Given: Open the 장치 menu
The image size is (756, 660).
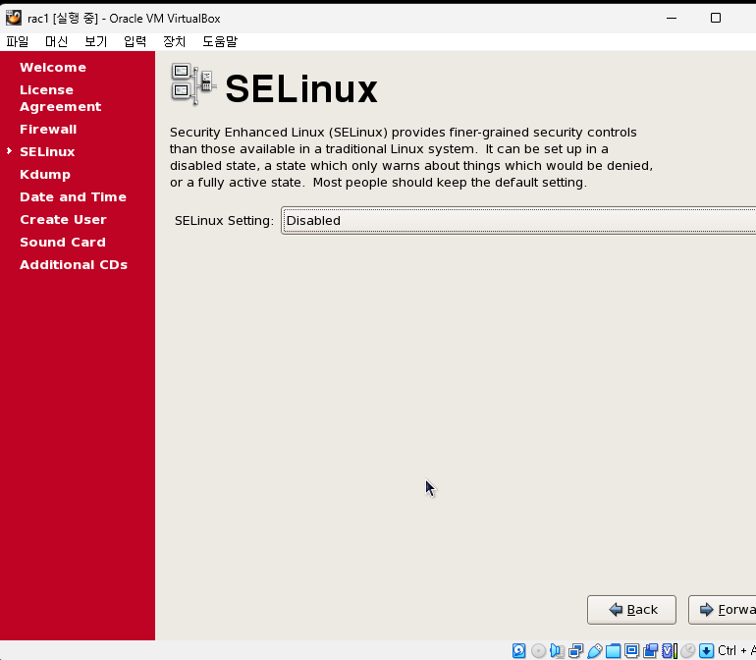Looking at the screenshot, I should [x=174, y=41].
